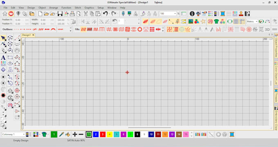Toggle the green hoop display icon
Viewport: 278px width, 147px height.
point(230,22)
